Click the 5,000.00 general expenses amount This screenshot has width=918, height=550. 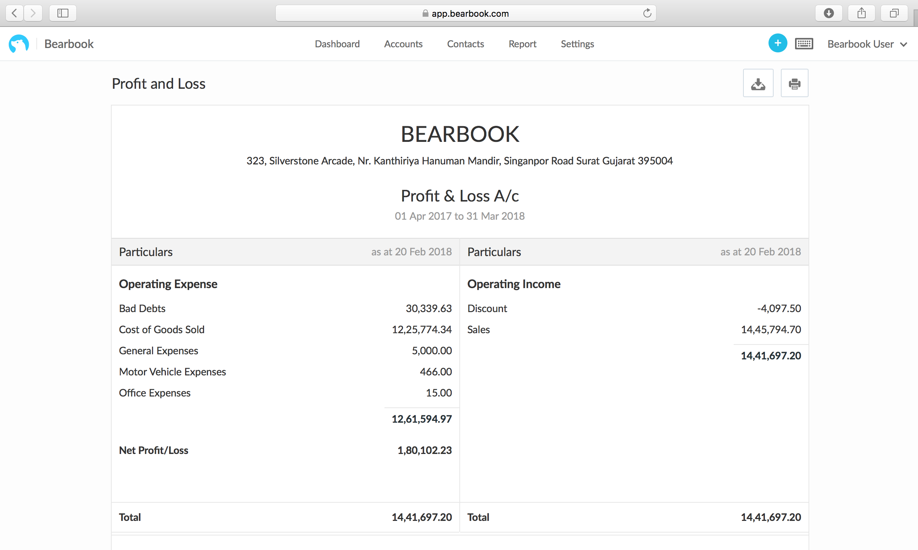tap(432, 351)
